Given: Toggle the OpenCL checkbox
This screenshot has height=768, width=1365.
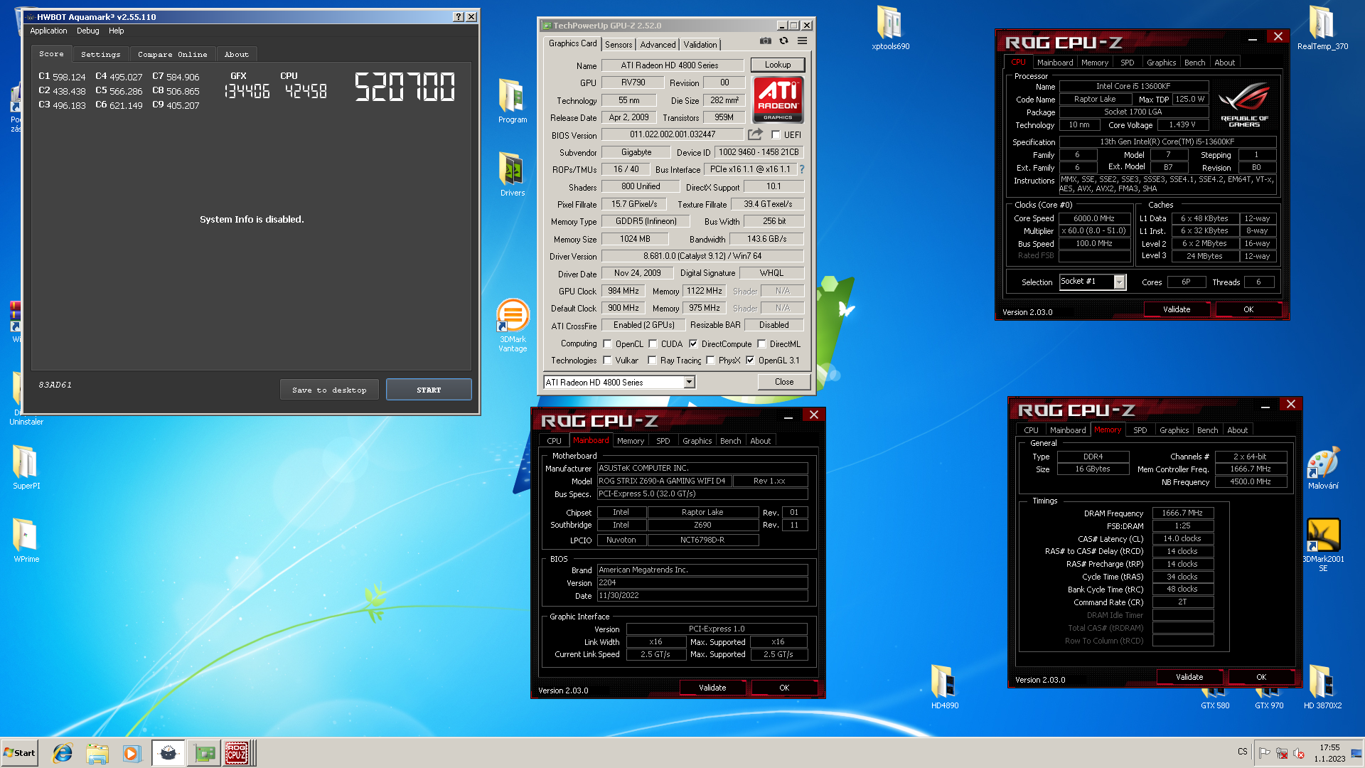Looking at the screenshot, I should pos(608,343).
